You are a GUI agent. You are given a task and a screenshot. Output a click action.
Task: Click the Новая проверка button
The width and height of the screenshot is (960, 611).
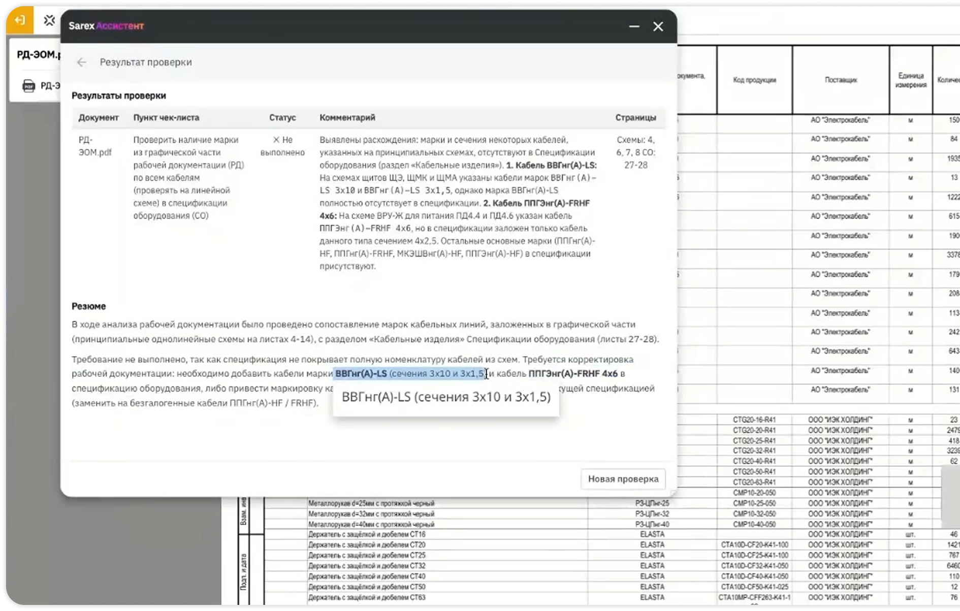pos(623,479)
